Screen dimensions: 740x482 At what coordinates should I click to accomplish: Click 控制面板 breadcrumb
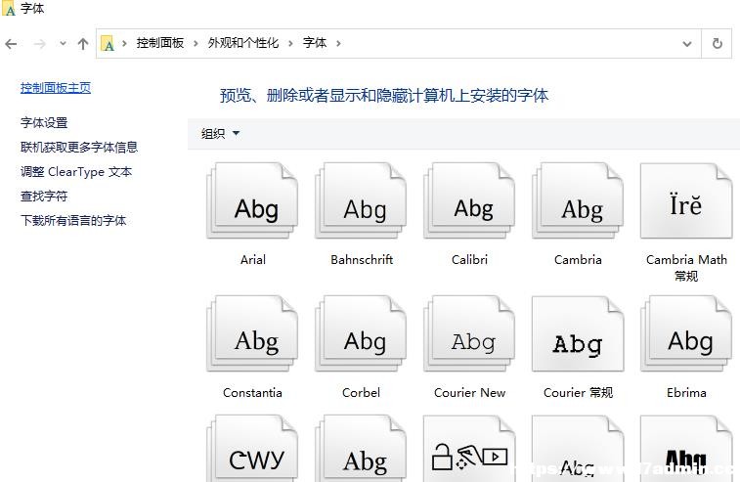pos(160,43)
